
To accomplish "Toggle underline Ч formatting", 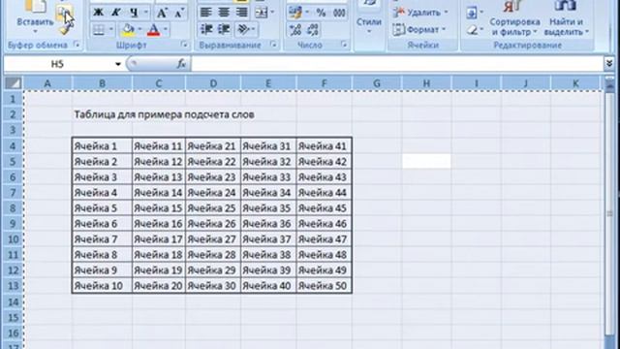I will (x=134, y=13).
